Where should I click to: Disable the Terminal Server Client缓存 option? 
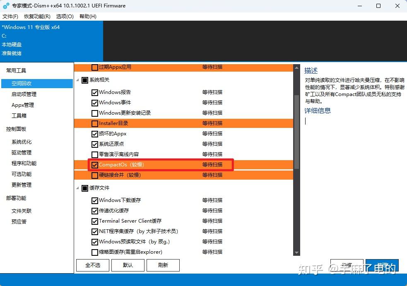tap(94, 221)
